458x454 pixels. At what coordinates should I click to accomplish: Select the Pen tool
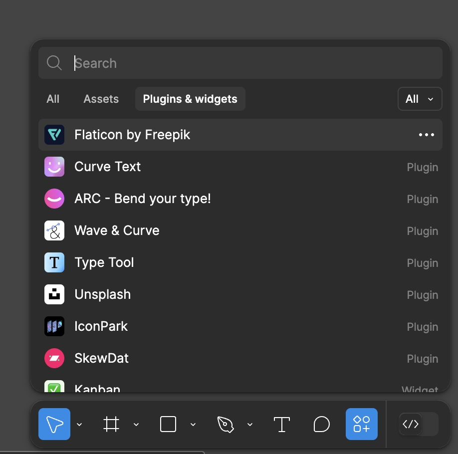(226, 424)
